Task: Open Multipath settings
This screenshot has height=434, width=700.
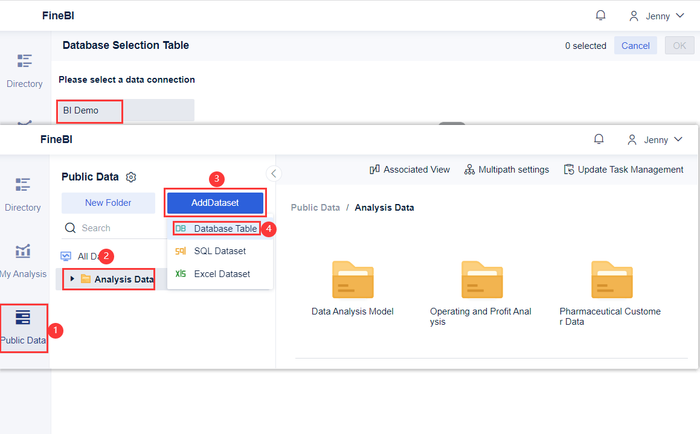Action: click(506, 170)
